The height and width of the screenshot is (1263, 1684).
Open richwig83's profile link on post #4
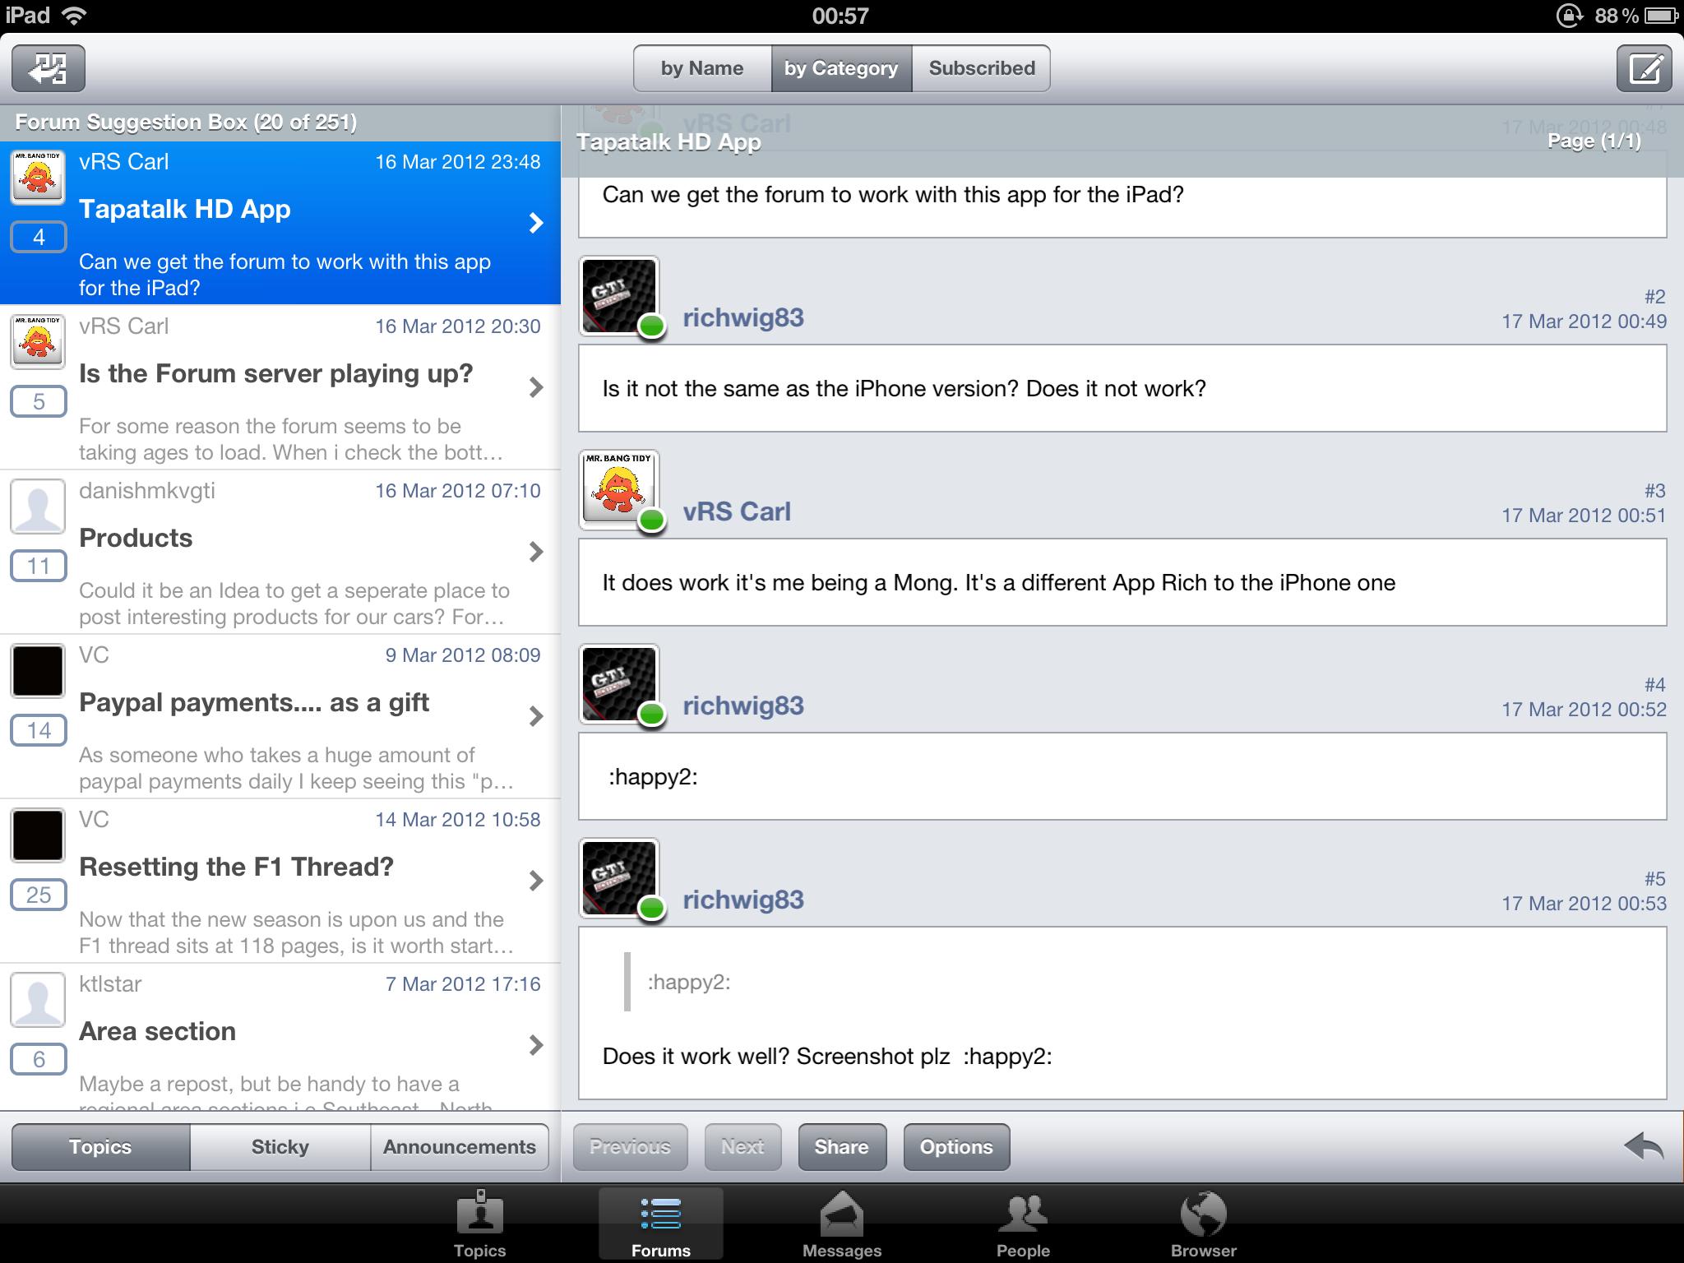(x=743, y=706)
